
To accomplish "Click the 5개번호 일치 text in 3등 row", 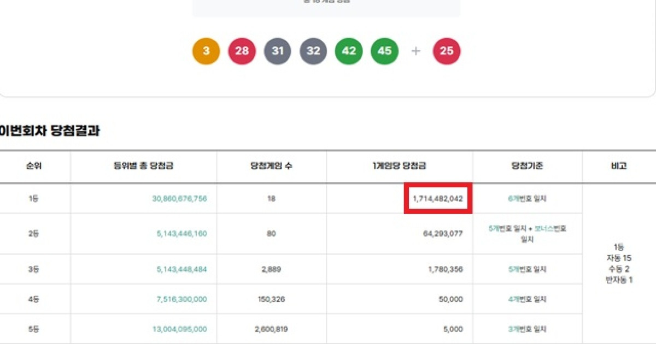I will click(527, 269).
